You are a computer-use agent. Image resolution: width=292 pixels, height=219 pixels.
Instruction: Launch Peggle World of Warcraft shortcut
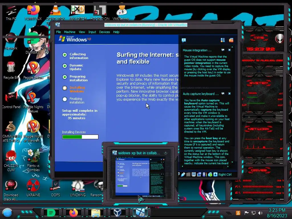tap(33, 131)
